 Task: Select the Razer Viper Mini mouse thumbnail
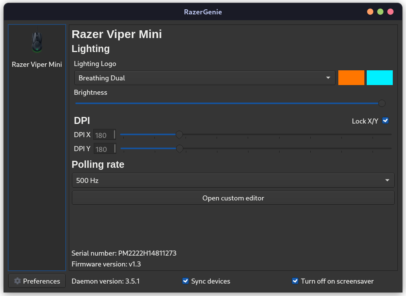[37, 42]
